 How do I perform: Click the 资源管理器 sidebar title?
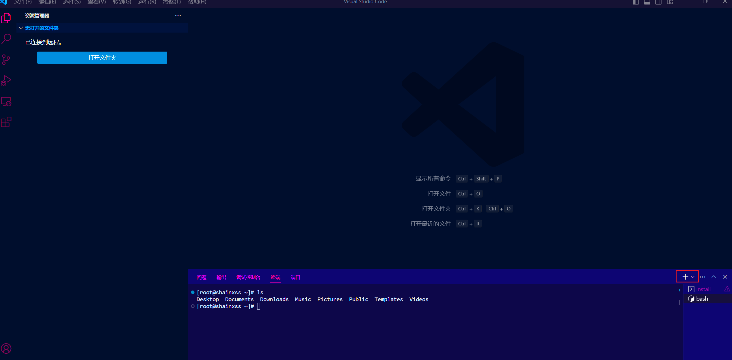pos(37,16)
